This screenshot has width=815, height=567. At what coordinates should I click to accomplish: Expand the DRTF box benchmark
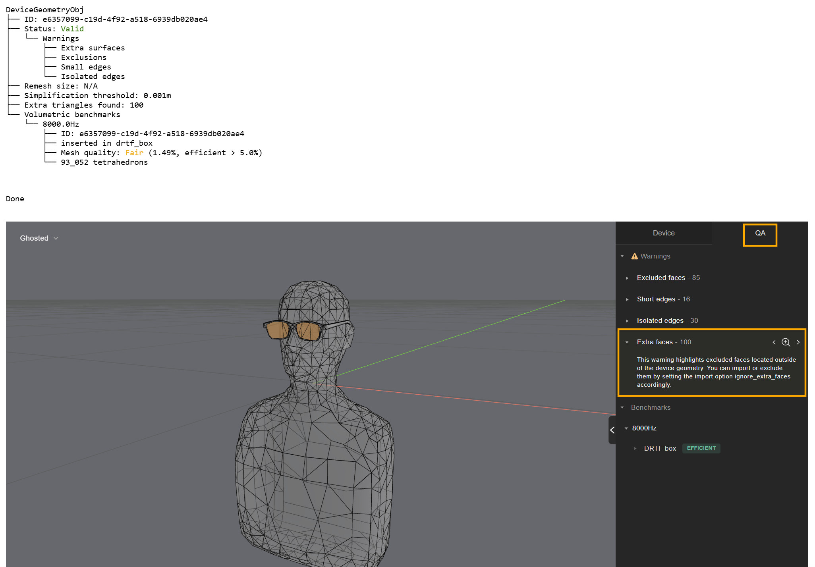click(635, 449)
